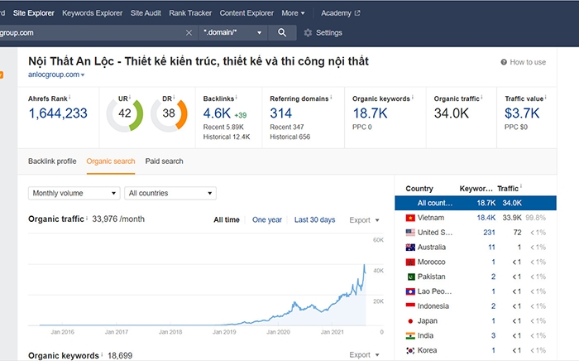Viewport: 579px width, 361px height.
Task: Click info icon beside Organic keywords header
Action: point(413,97)
